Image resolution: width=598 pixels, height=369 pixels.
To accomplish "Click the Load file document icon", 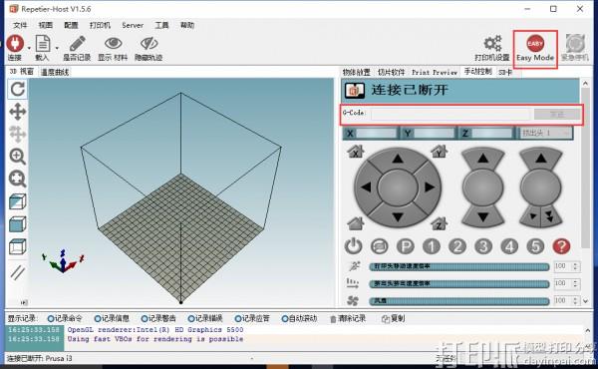I will [42, 43].
